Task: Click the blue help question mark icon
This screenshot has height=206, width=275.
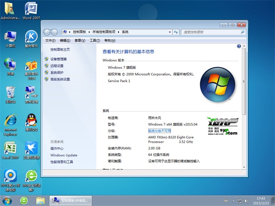Action: coord(239,46)
